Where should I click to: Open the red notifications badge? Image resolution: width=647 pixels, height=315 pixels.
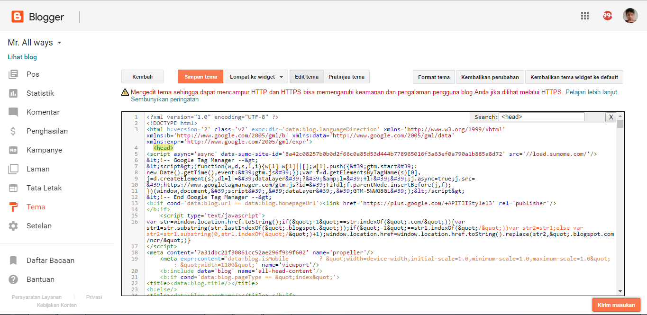point(607,16)
